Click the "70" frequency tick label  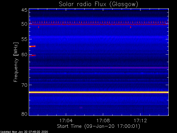coord(24,85)
